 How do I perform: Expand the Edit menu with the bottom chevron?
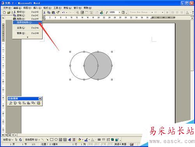click(x=27, y=37)
